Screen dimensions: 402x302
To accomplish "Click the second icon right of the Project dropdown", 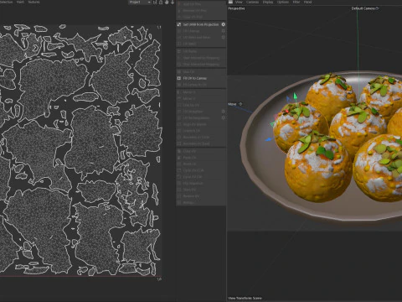I will (161, 2).
